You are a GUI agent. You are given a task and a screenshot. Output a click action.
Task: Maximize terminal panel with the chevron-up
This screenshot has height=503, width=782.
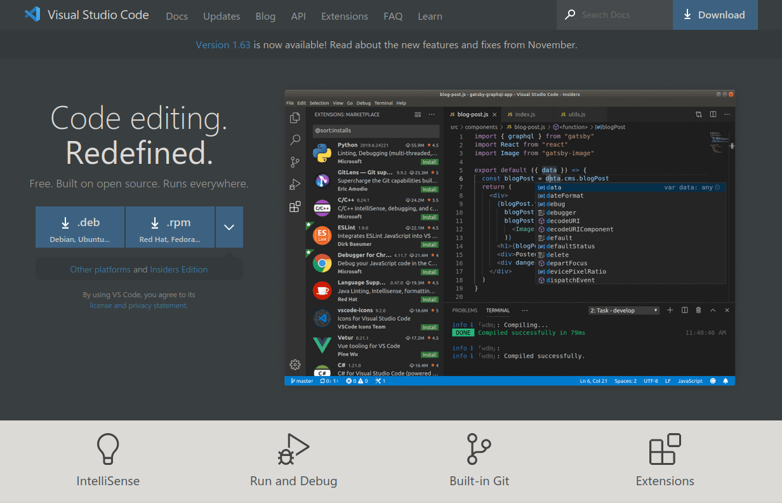(x=713, y=310)
